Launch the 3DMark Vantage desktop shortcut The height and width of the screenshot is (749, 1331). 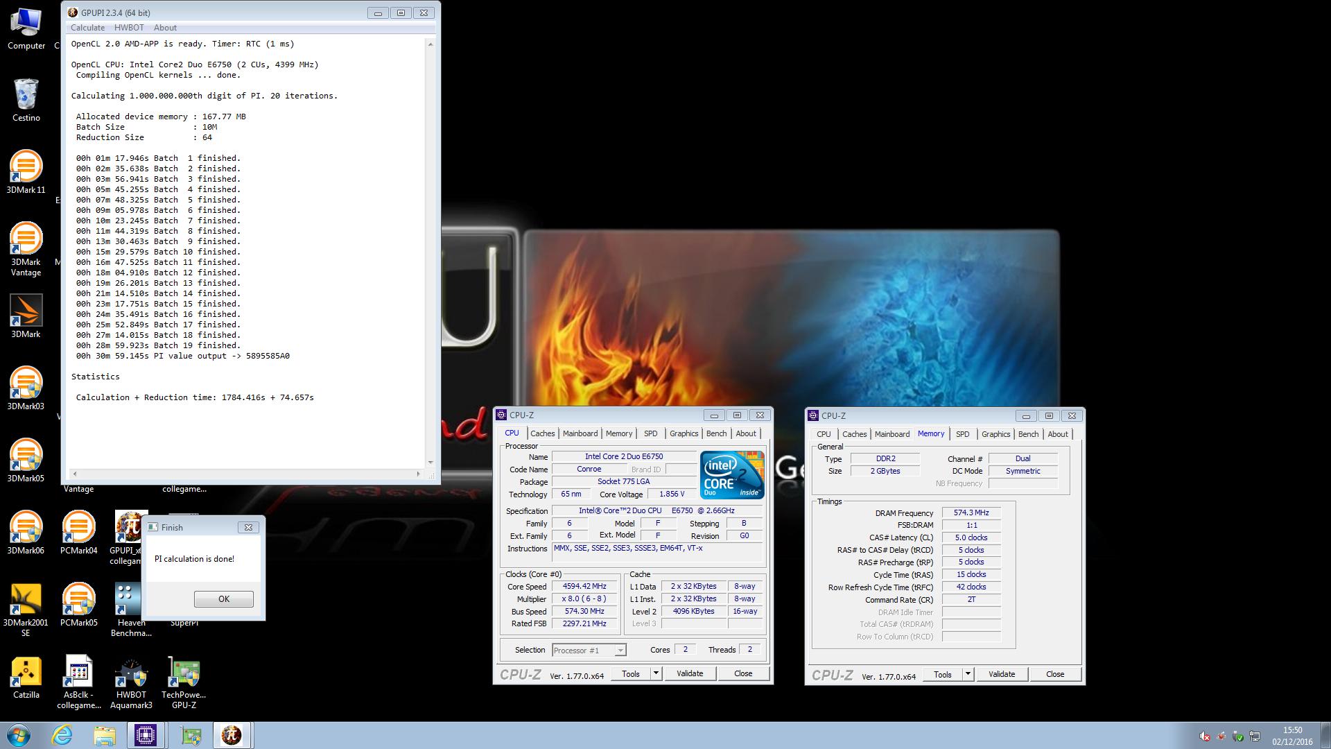point(26,248)
